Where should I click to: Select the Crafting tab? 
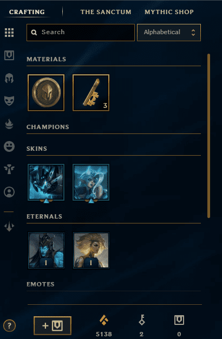(27, 12)
